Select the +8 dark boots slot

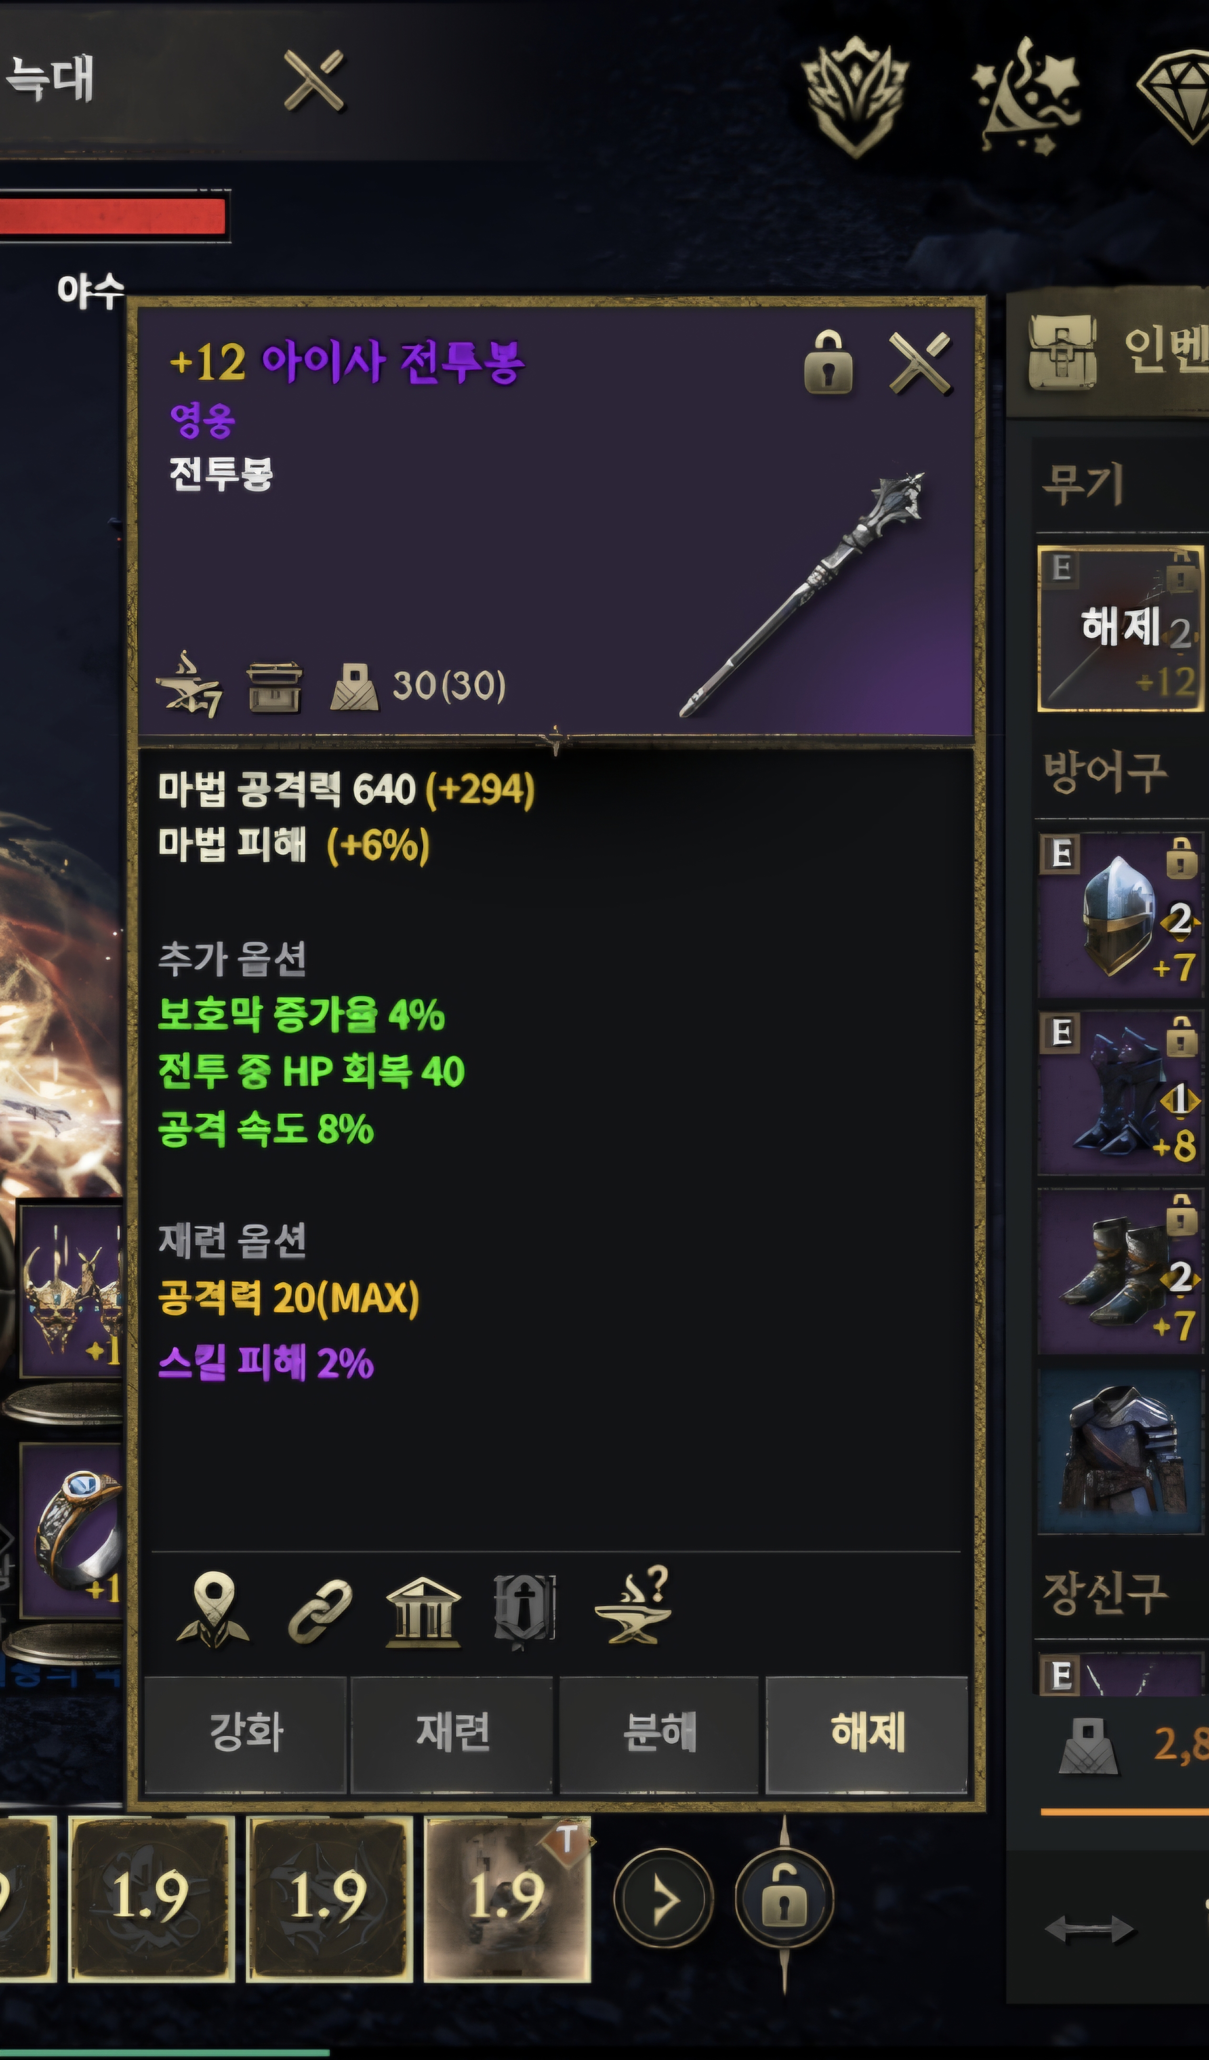(x=1118, y=1093)
